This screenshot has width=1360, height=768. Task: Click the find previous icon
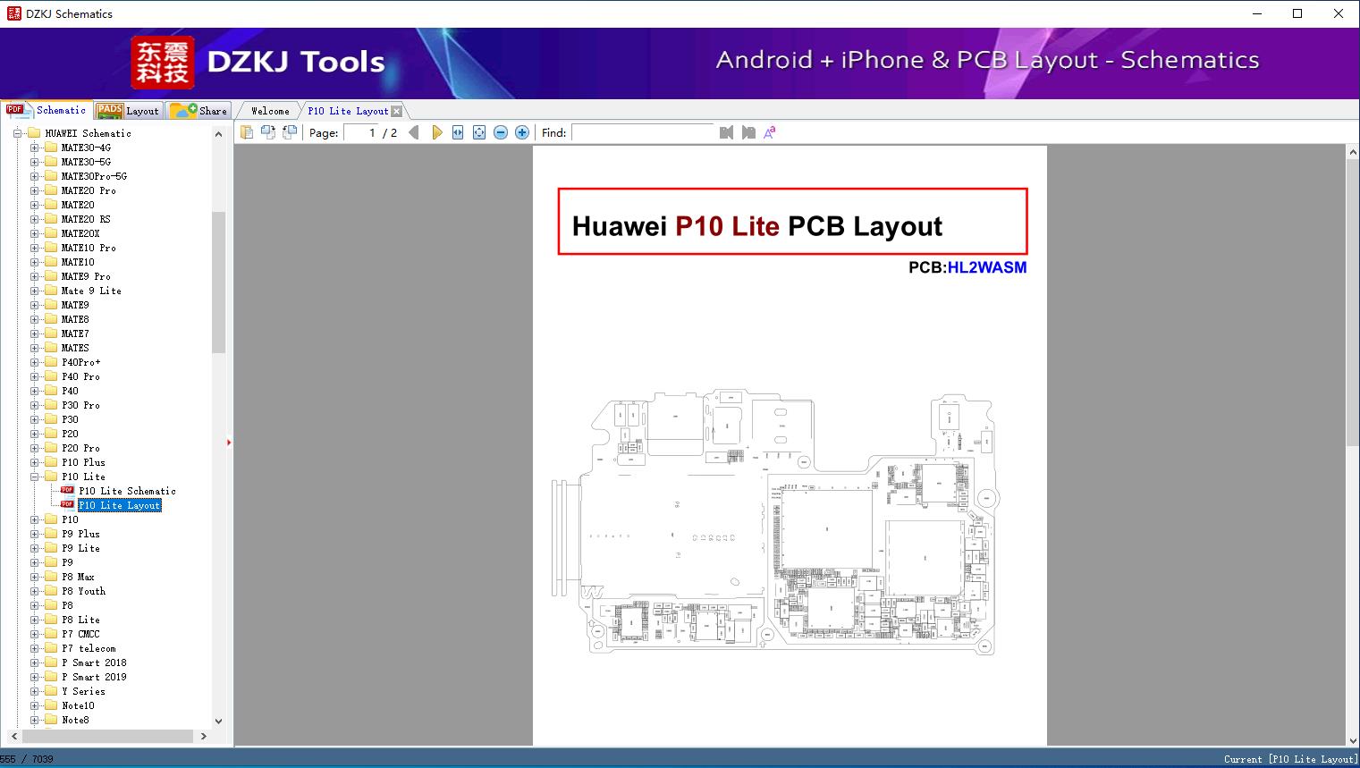[x=726, y=132]
